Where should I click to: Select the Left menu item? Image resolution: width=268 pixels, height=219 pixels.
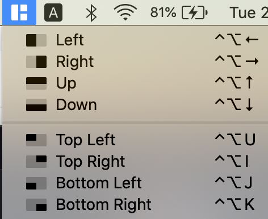pos(135,40)
